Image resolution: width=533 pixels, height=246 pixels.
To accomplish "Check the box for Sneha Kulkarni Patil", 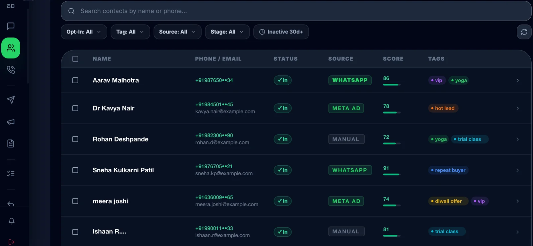I will pos(75,170).
